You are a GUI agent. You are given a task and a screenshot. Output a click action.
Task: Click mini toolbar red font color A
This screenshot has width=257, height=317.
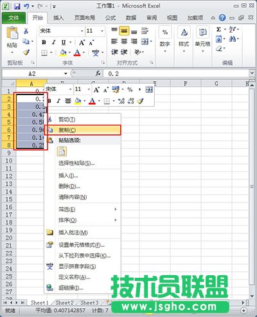click(x=92, y=101)
